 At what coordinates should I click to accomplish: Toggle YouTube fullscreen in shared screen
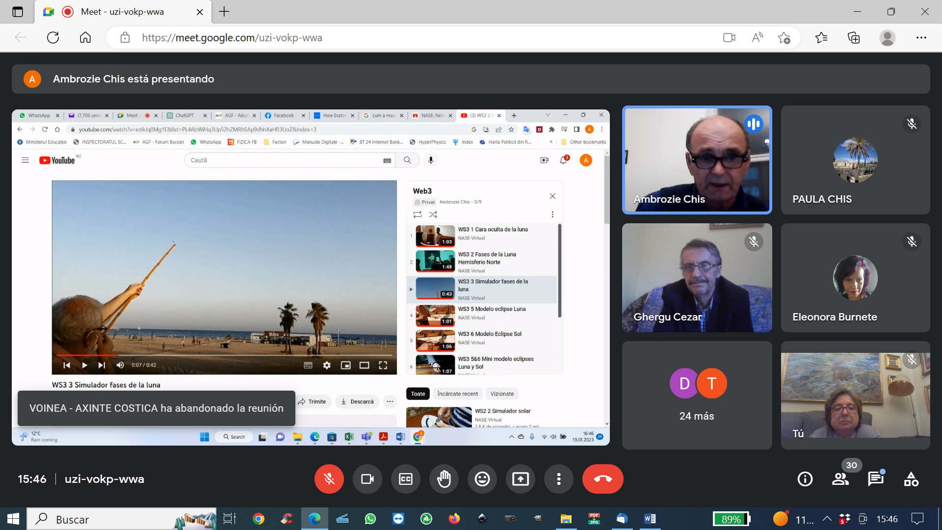point(383,365)
